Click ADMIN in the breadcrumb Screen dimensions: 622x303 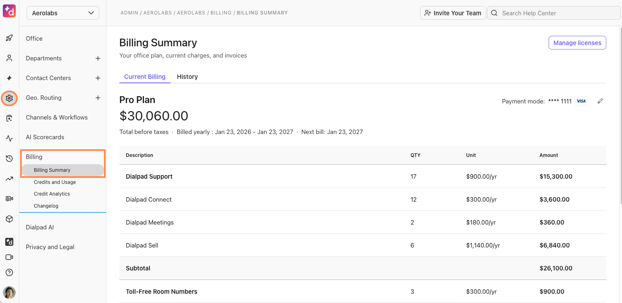tap(129, 13)
